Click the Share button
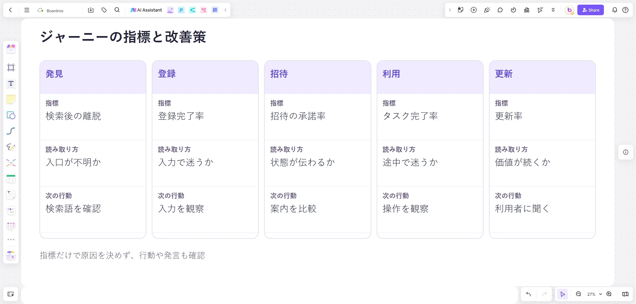The image size is (636, 304). (591, 10)
